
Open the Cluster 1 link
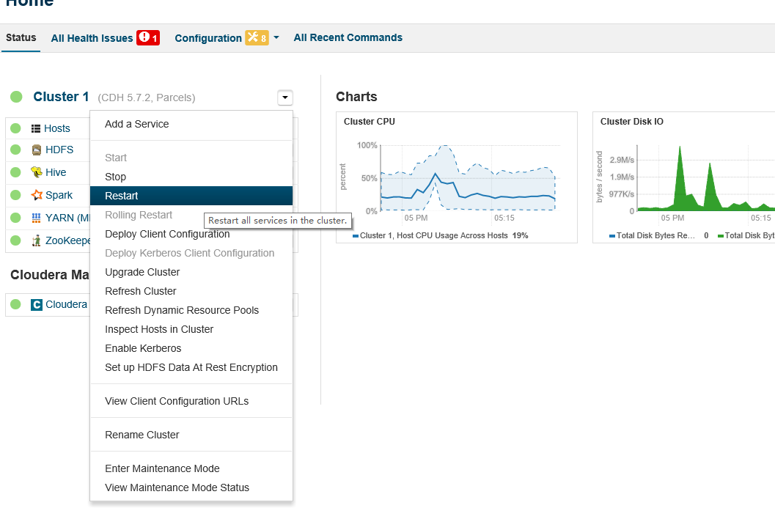point(61,97)
